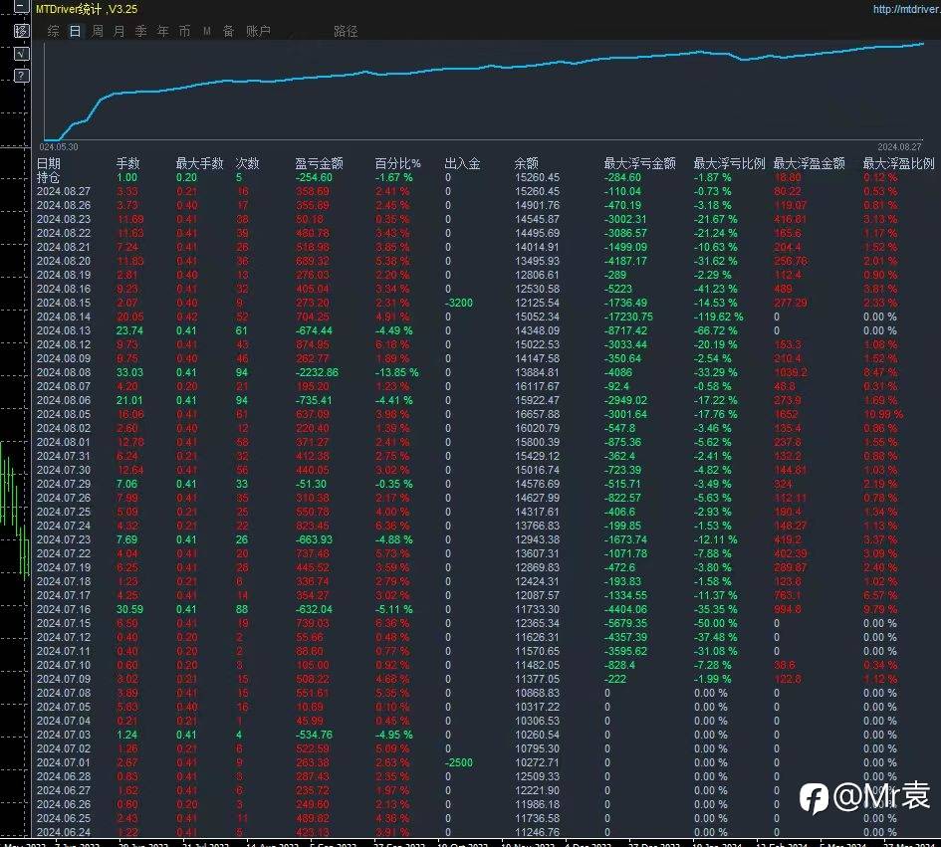The height and width of the screenshot is (847, 941).
Task: Select the M tab
Action: (206, 31)
